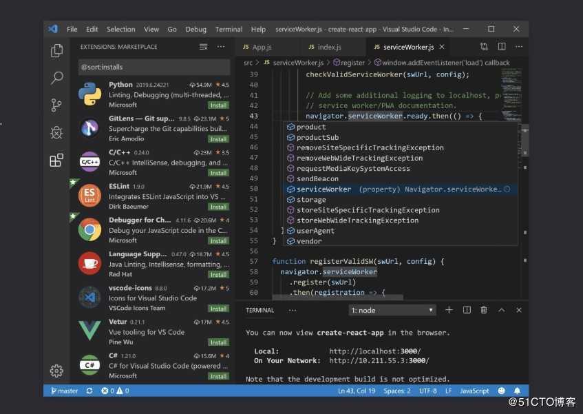Show more info for serviceWorker suggestion
This screenshot has height=414, width=583.
click(x=507, y=189)
